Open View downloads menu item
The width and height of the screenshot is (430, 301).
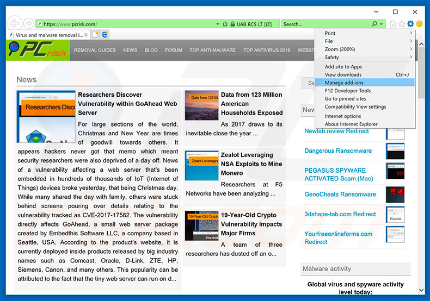[365, 74]
